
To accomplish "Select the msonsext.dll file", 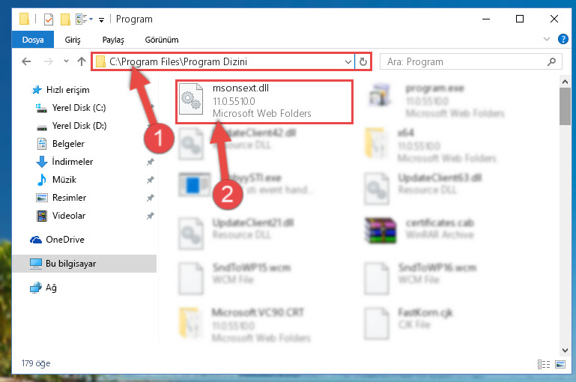I will tap(264, 101).
